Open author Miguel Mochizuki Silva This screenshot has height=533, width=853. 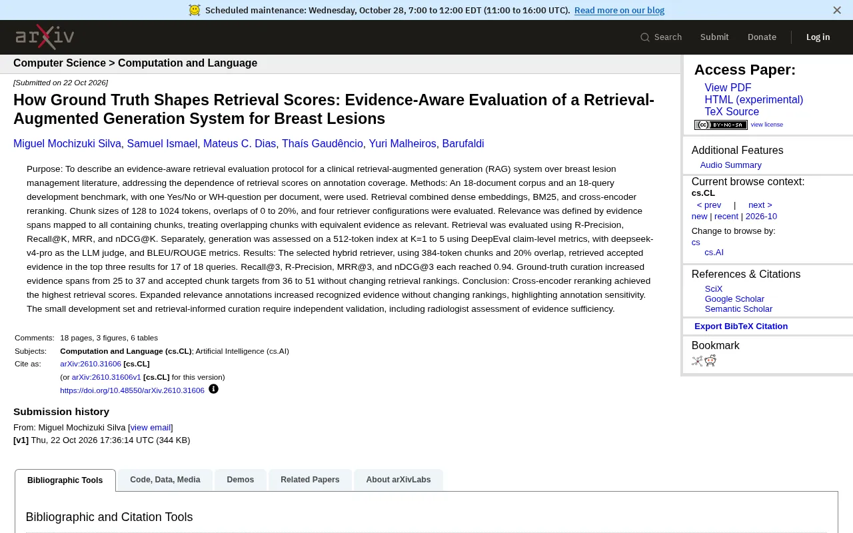pos(67,144)
